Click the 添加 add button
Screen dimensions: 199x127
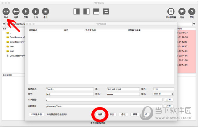(x=112, y=114)
